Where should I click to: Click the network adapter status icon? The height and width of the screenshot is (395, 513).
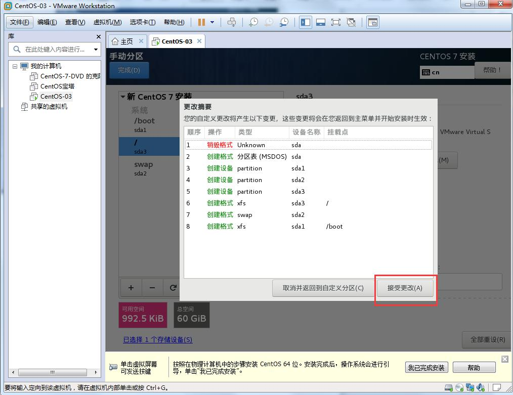[x=470, y=388]
